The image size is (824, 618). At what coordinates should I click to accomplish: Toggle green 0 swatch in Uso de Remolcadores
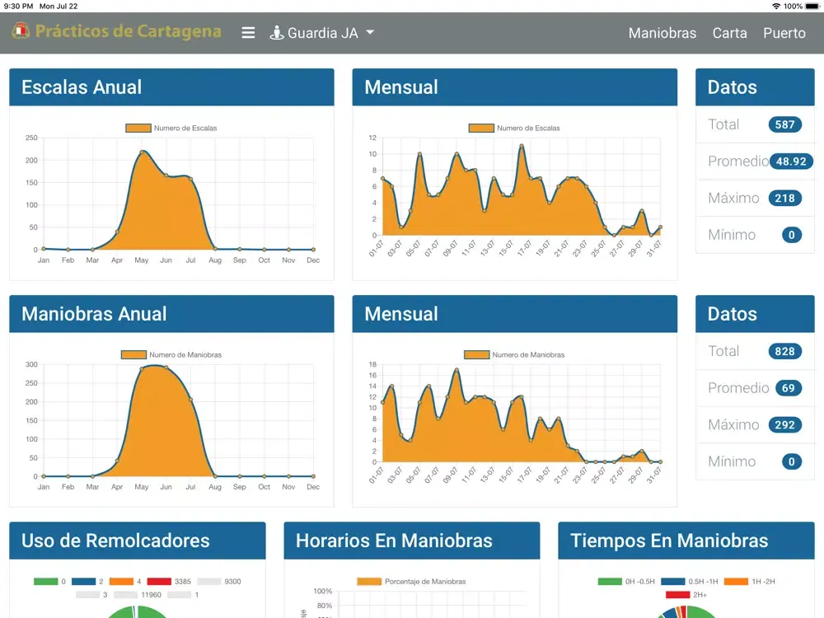[45, 582]
